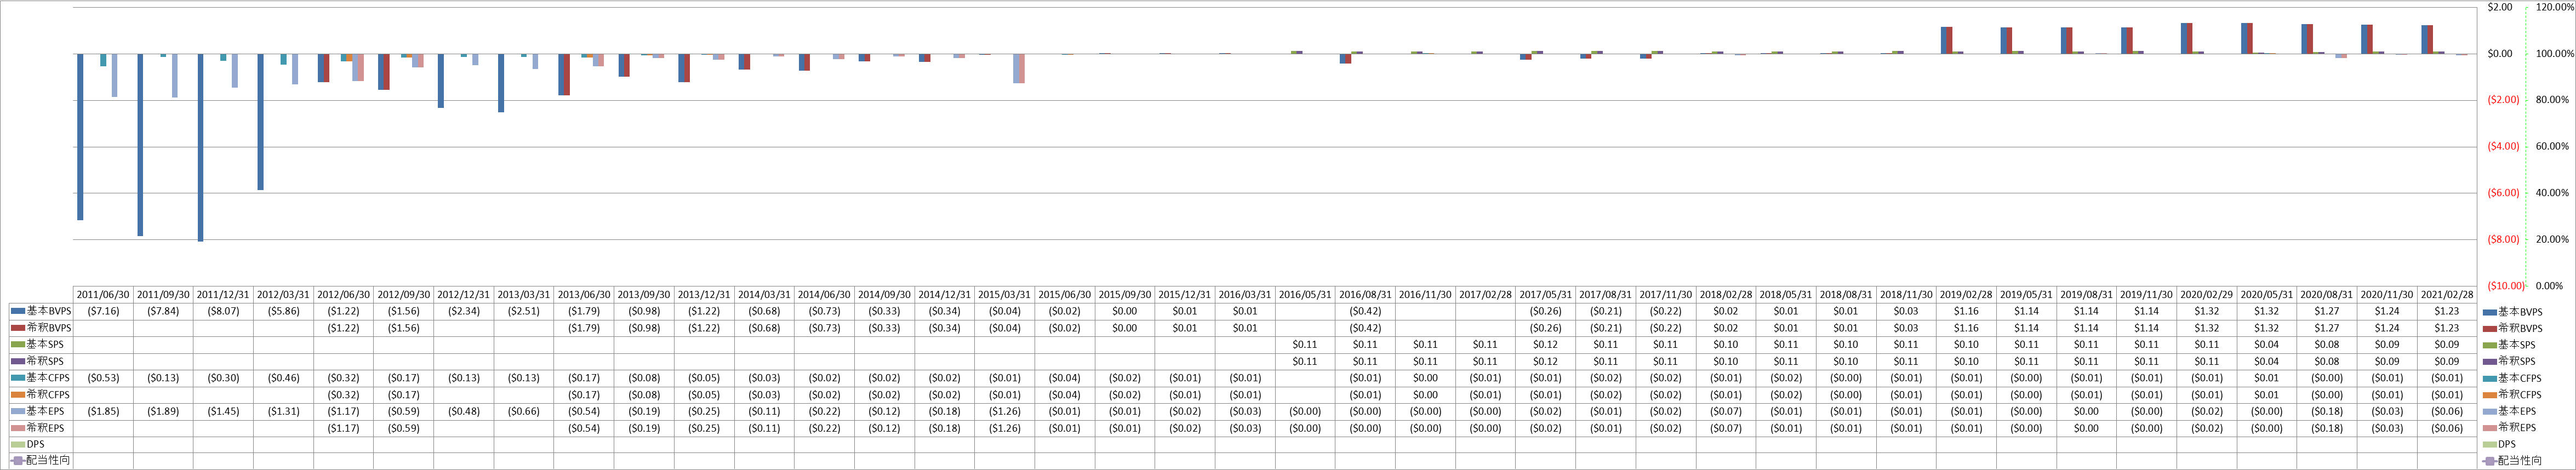Viewport: 2576px width, 470px height.
Task: Select the blue 2012/03/31 BVPS bar
Action: [260, 122]
